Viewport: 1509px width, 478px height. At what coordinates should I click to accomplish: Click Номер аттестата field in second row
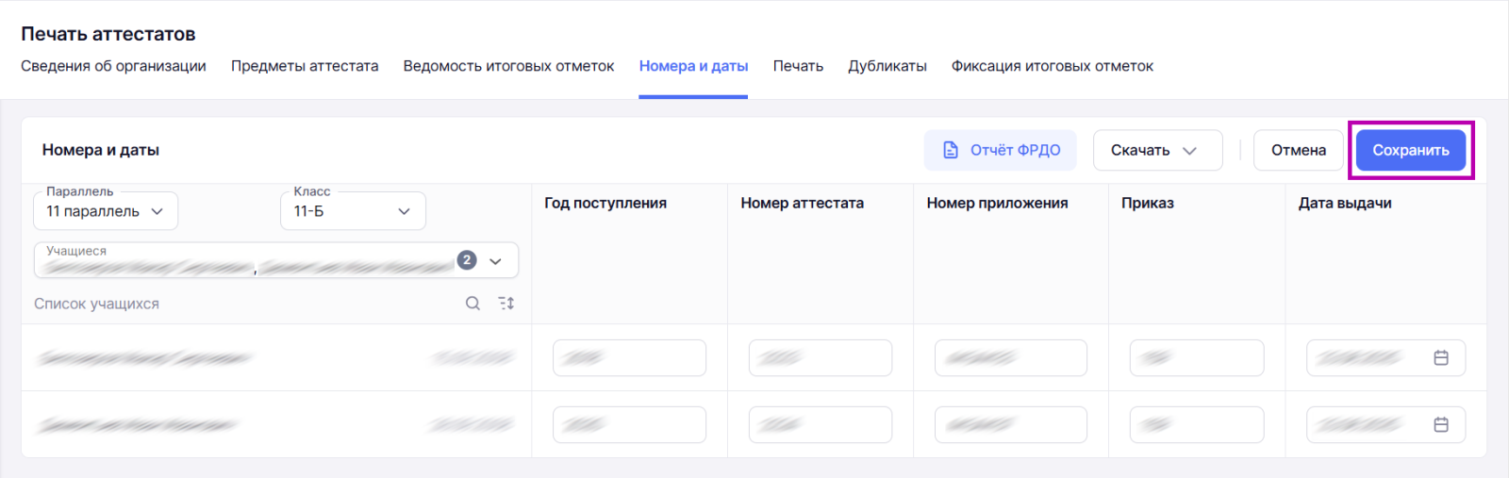tap(820, 425)
